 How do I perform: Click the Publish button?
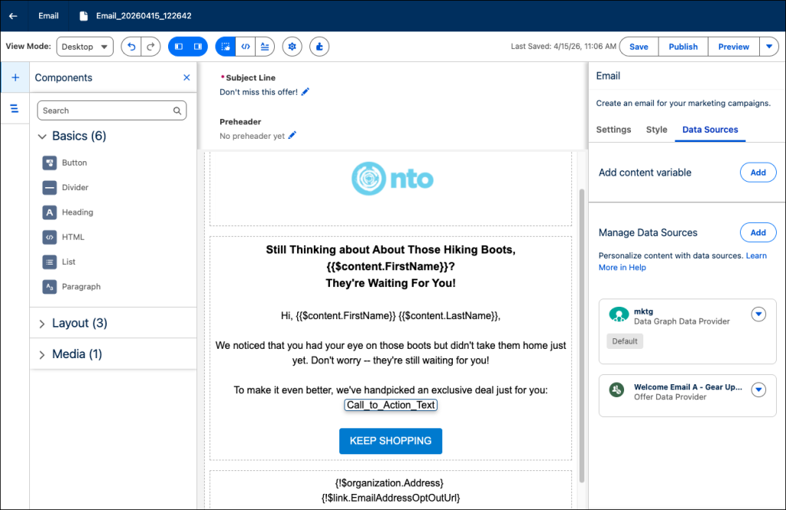pos(683,47)
